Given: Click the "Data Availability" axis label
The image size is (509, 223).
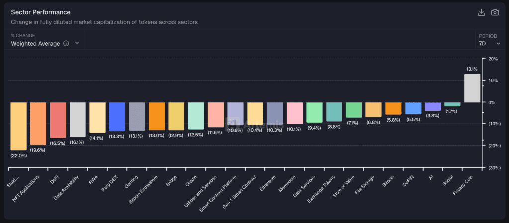Looking at the screenshot, I should pyautogui.click(x=66, y=187).
